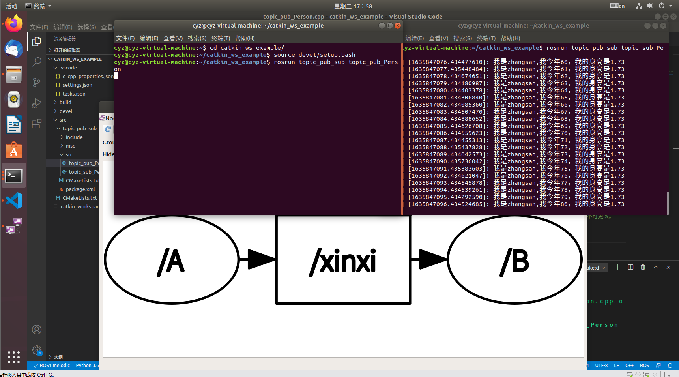This screenshot has height=377, width=679.
Task: Open the Explorer view in VS Code activity bar
Action: pos(37,41)
